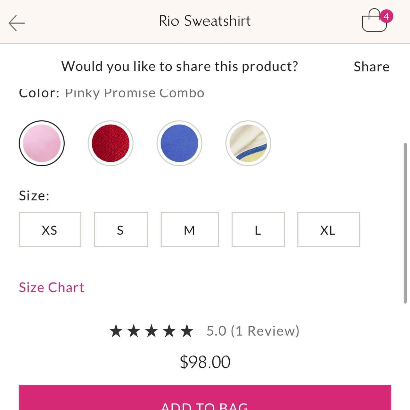Viewport: 410px width, 410px height.
Task: Click the vertical scrollbar thumb
Action: tap(405, 223)
